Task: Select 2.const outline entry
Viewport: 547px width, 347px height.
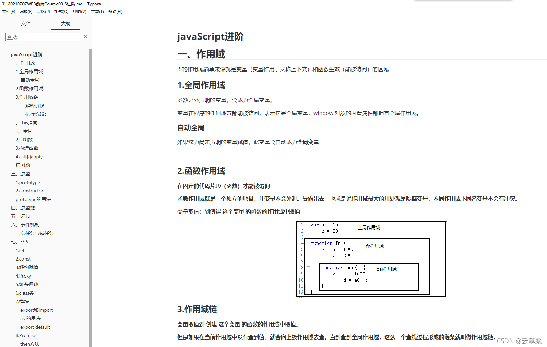Action: click(x=23, y=259)
